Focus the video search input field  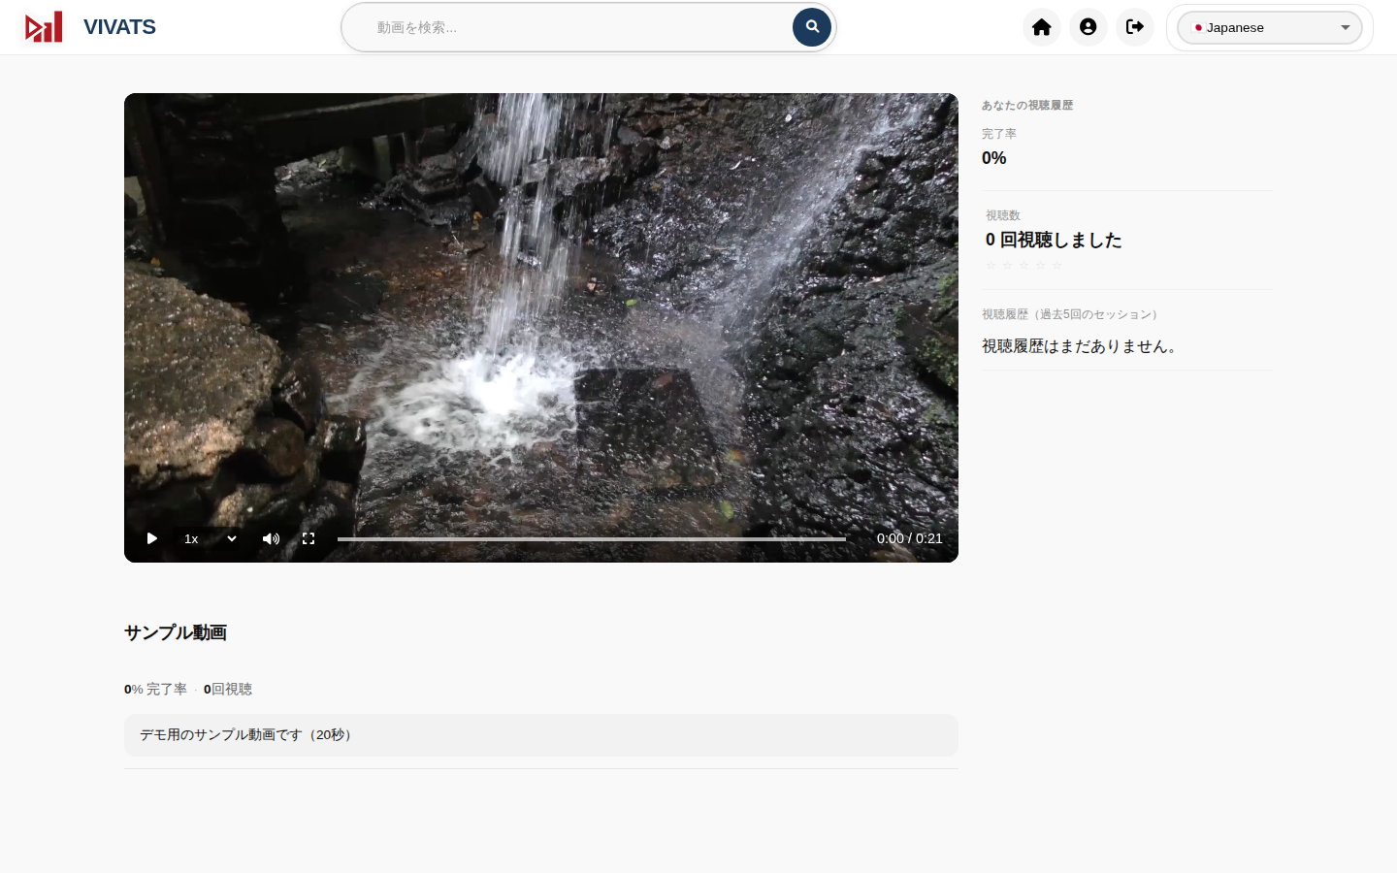tap(578, 27)
